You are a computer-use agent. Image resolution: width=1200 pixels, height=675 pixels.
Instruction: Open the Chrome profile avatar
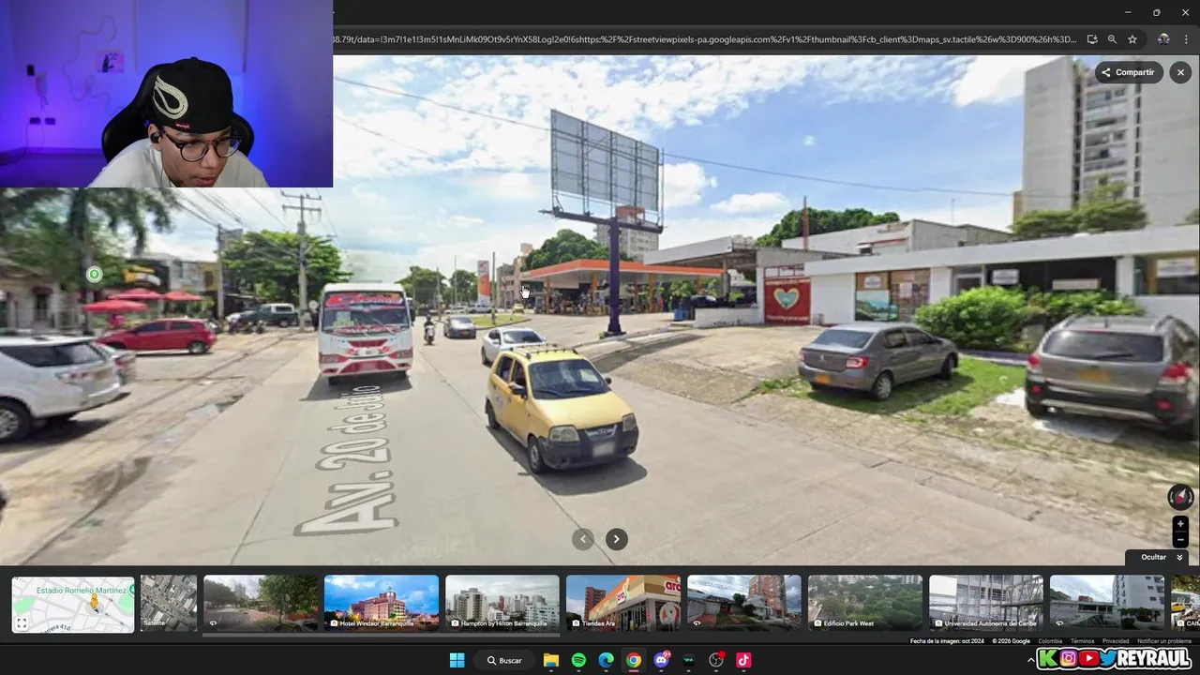click(1162, 39)
